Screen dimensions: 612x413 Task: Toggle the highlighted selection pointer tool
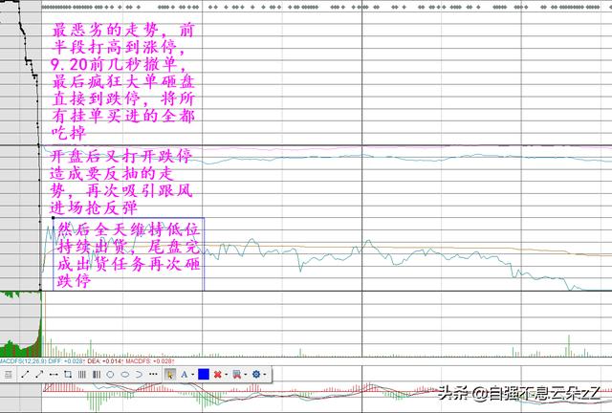pos(169,374)
